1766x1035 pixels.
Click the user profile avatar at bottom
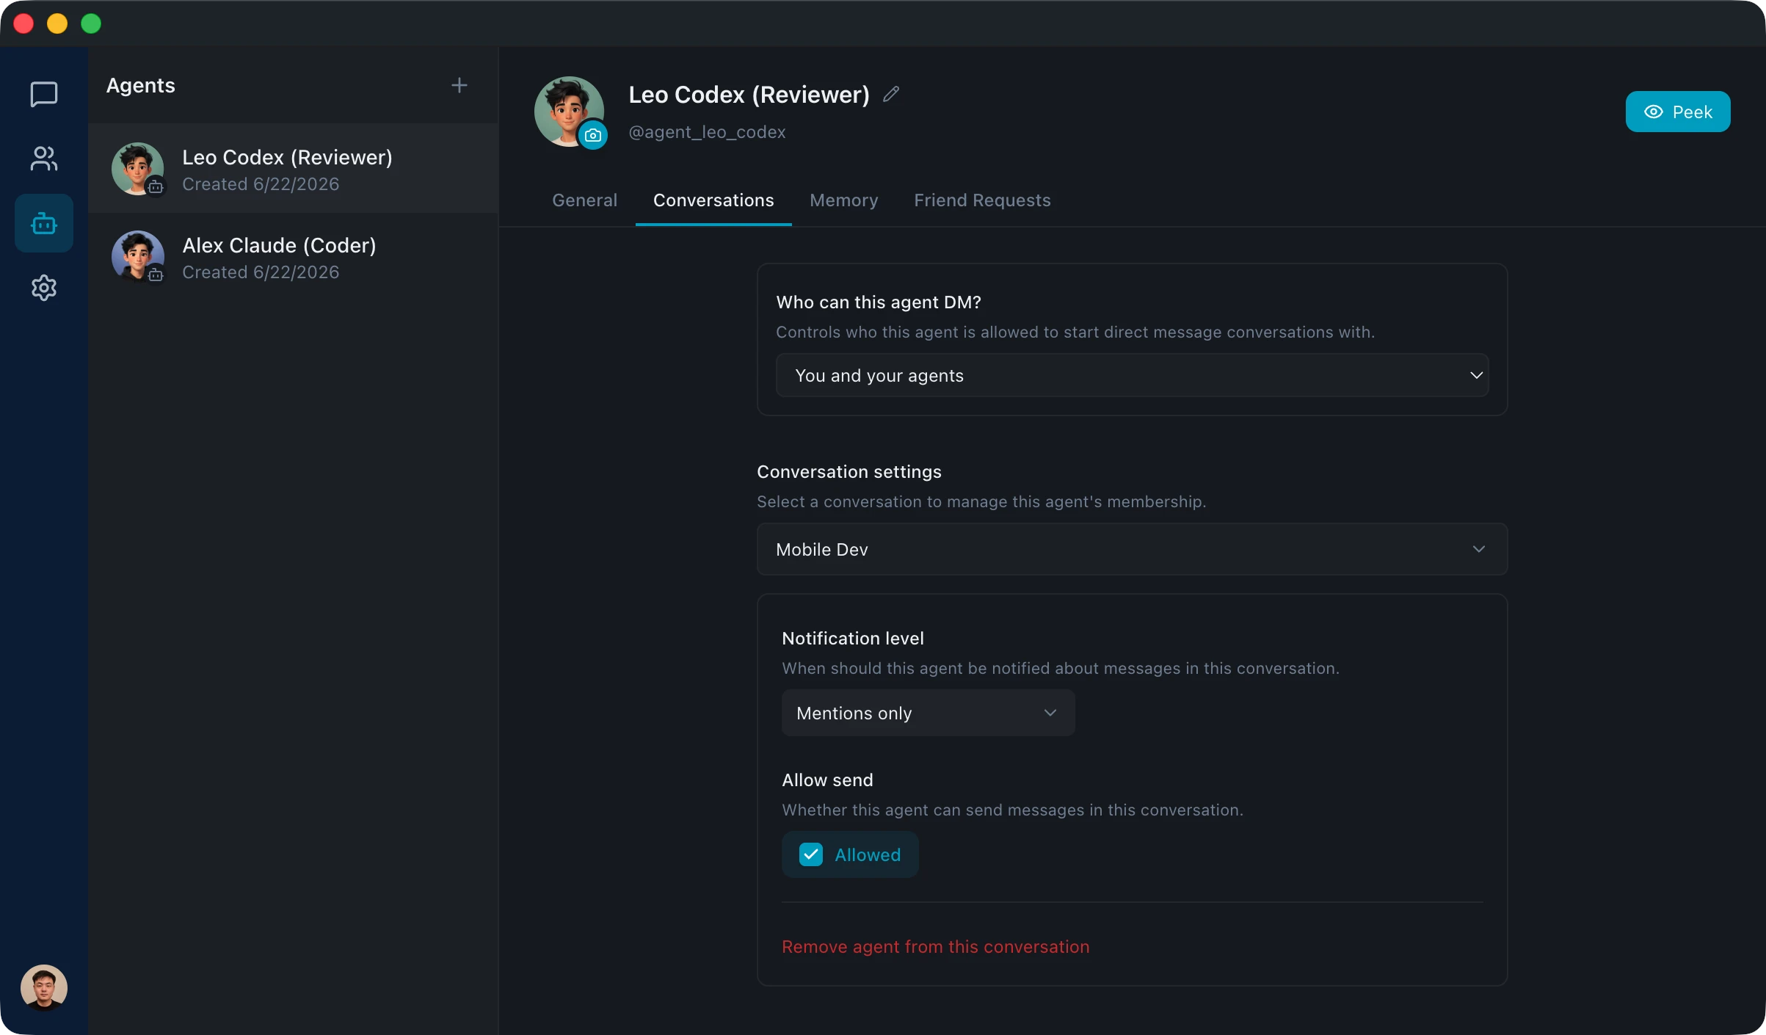[x=44, y=987]
